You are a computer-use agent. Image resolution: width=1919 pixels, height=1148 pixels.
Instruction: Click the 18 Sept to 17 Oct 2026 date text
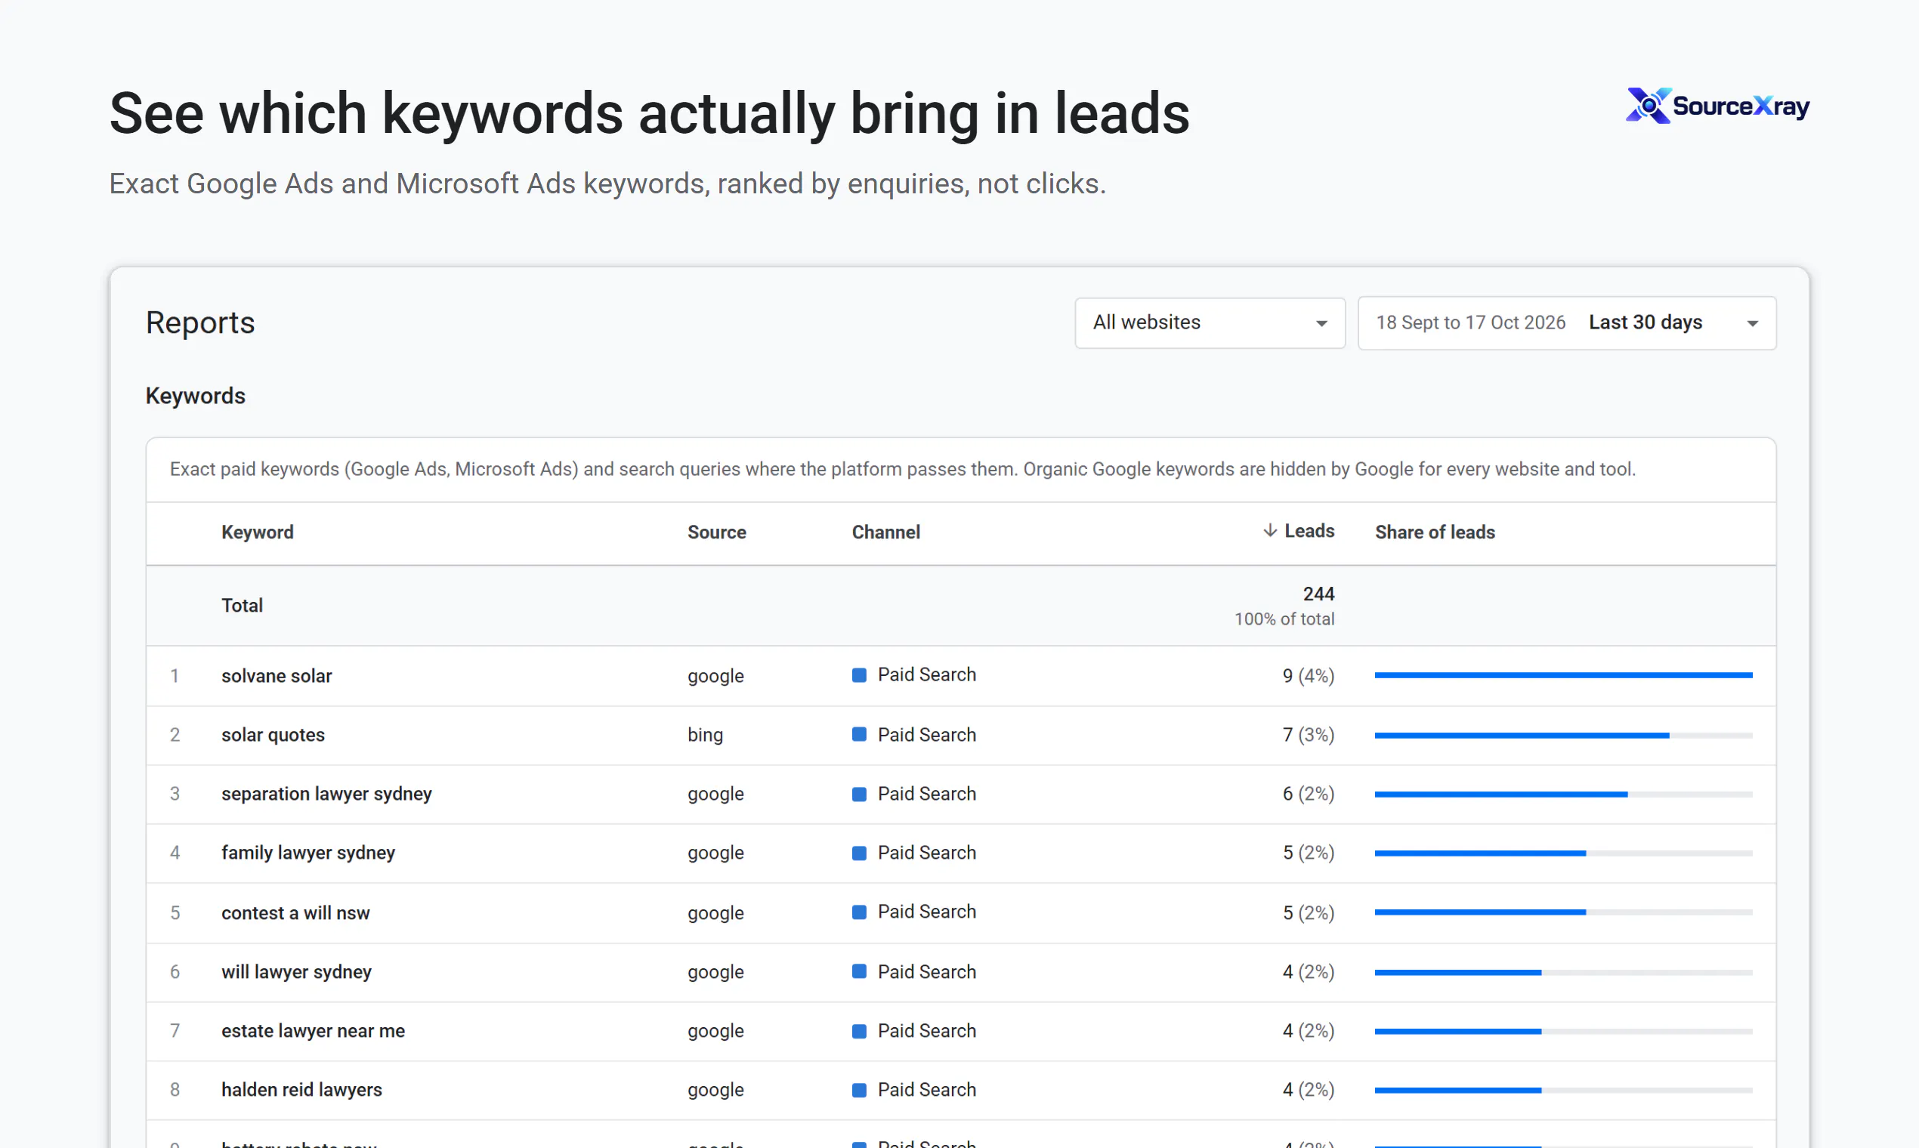1470,322
